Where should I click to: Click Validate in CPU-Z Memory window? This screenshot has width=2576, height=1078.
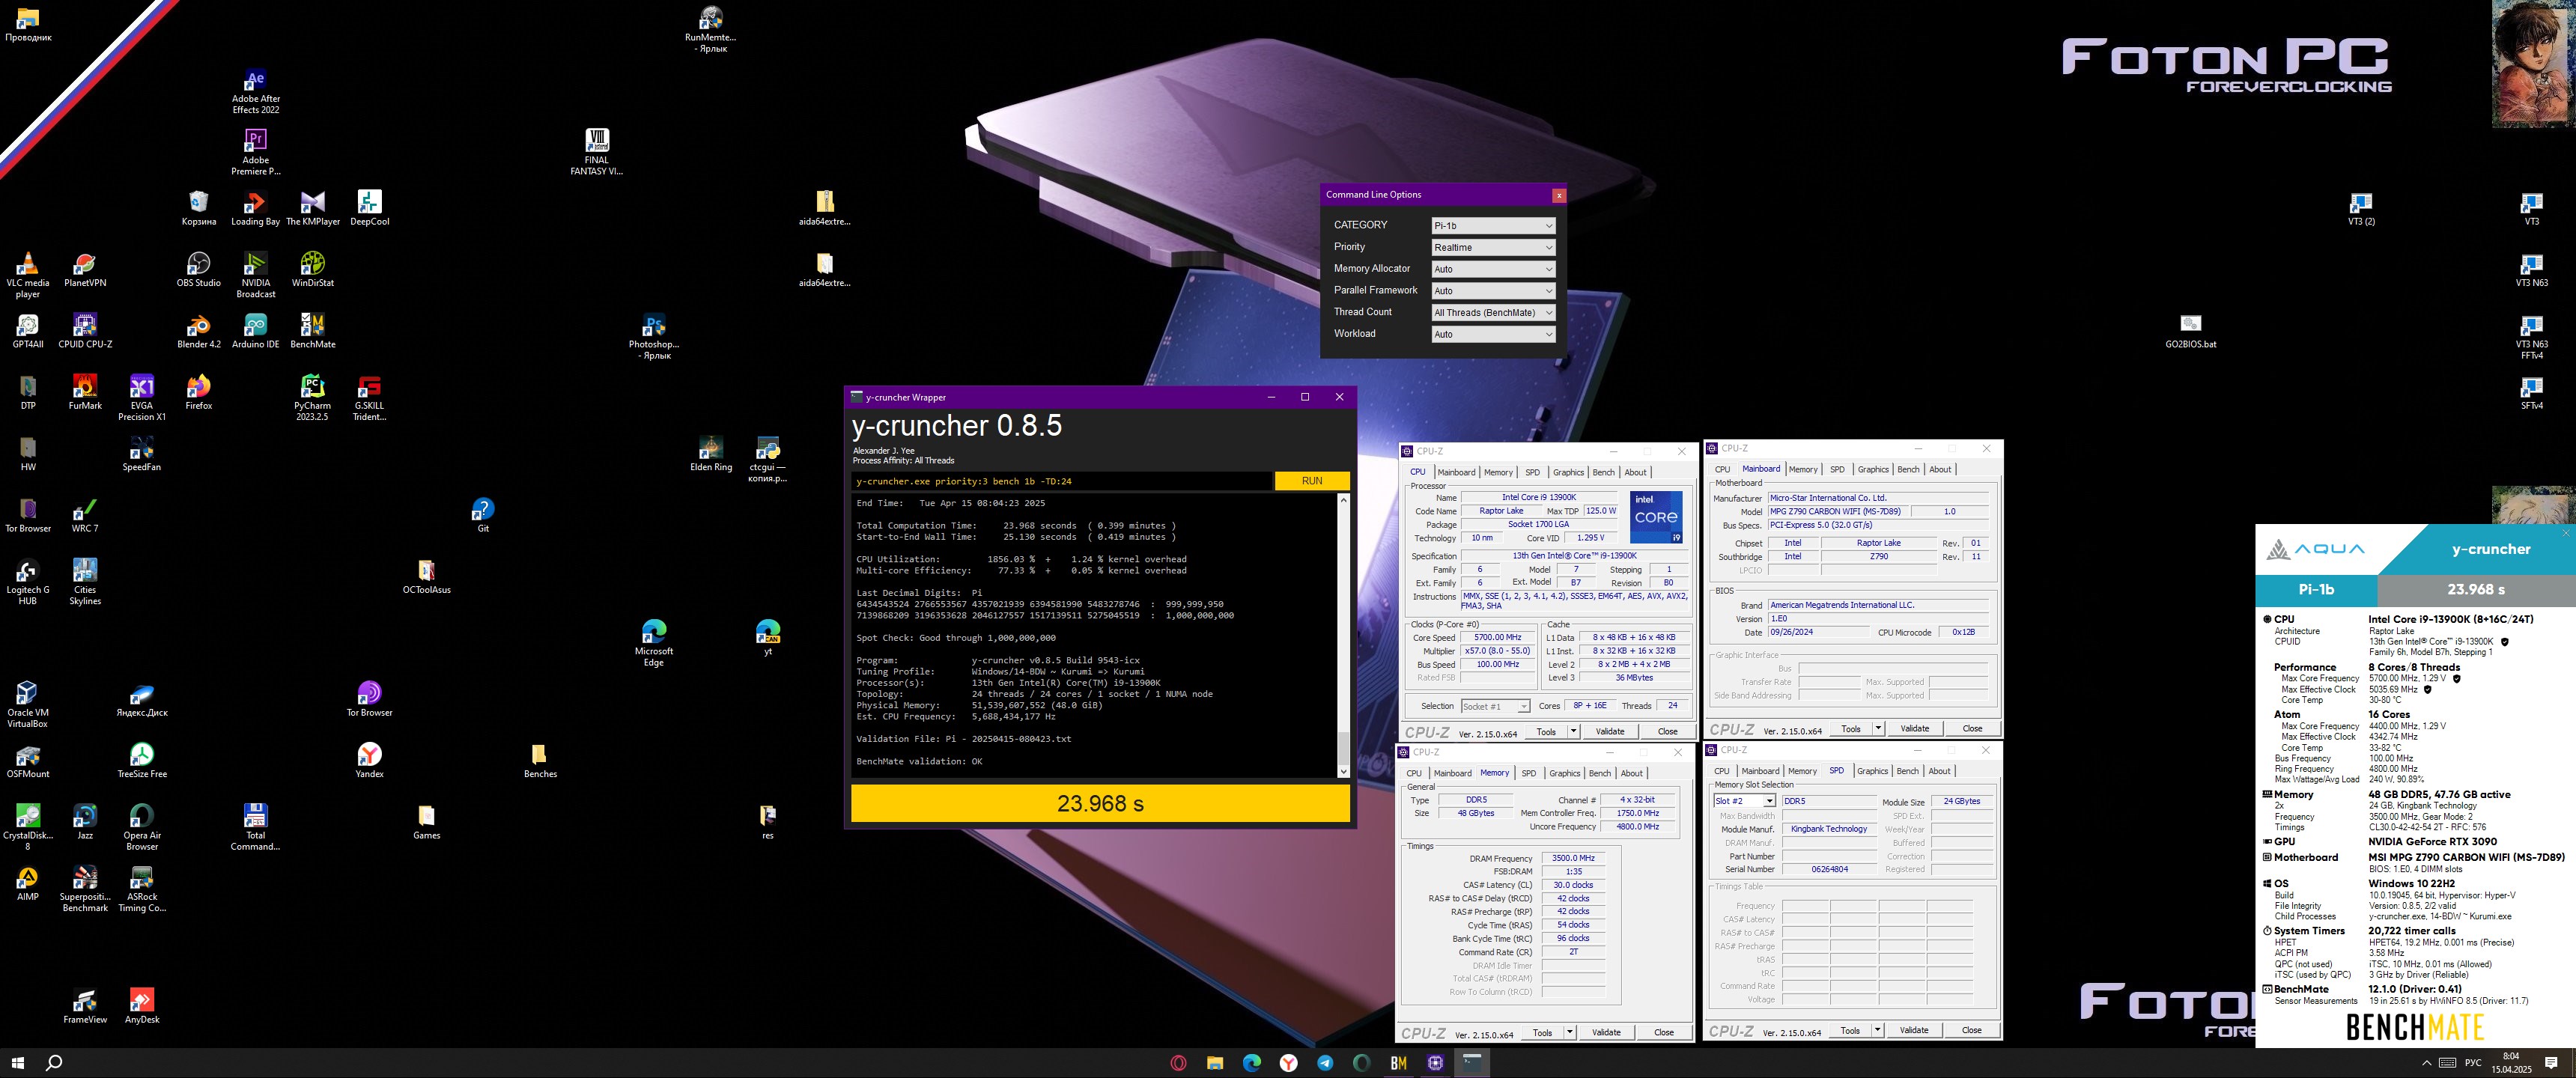click(x=1606, y=1032)
